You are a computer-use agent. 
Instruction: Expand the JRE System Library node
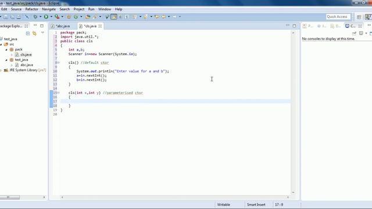coord(1,70)
